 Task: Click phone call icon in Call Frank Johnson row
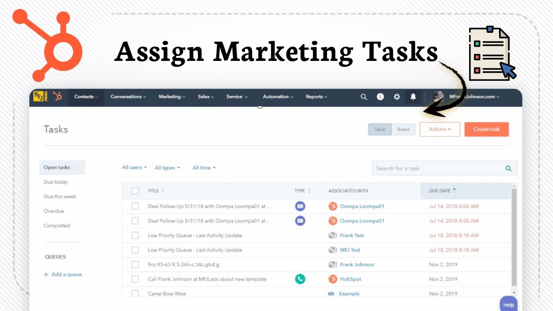tap(300, 279)
